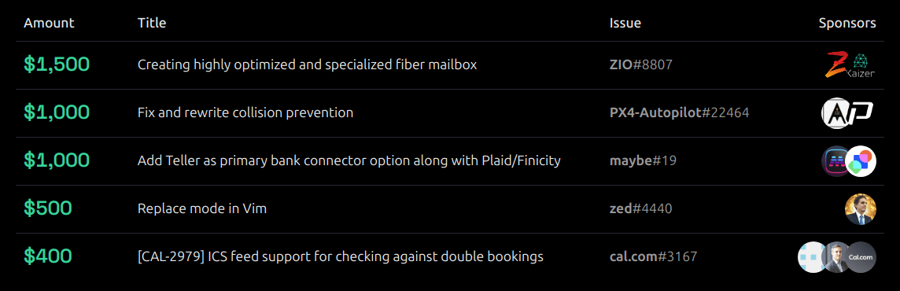Select the "Fix and rewrite collision prevention" bounty
Viewport: 900px width, 291px height.
click(245, 113)
